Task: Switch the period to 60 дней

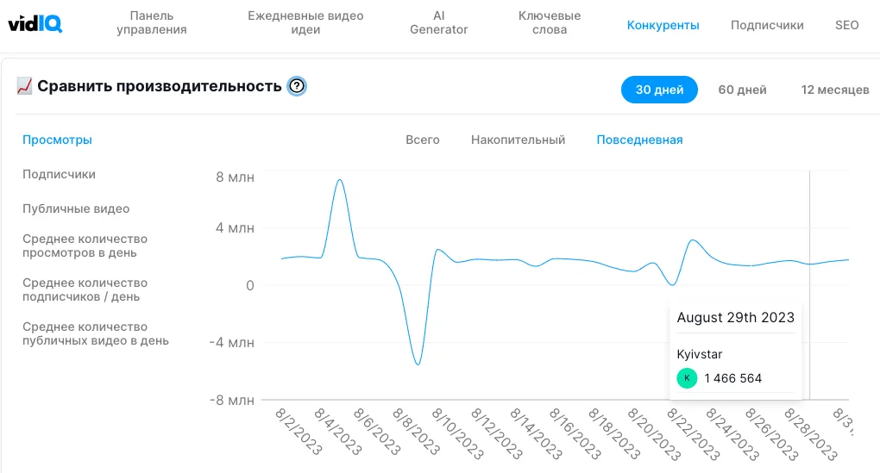Action: click(742, 90)
